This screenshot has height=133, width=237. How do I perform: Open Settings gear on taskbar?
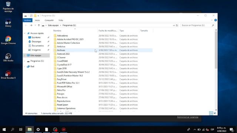point(38,129)
